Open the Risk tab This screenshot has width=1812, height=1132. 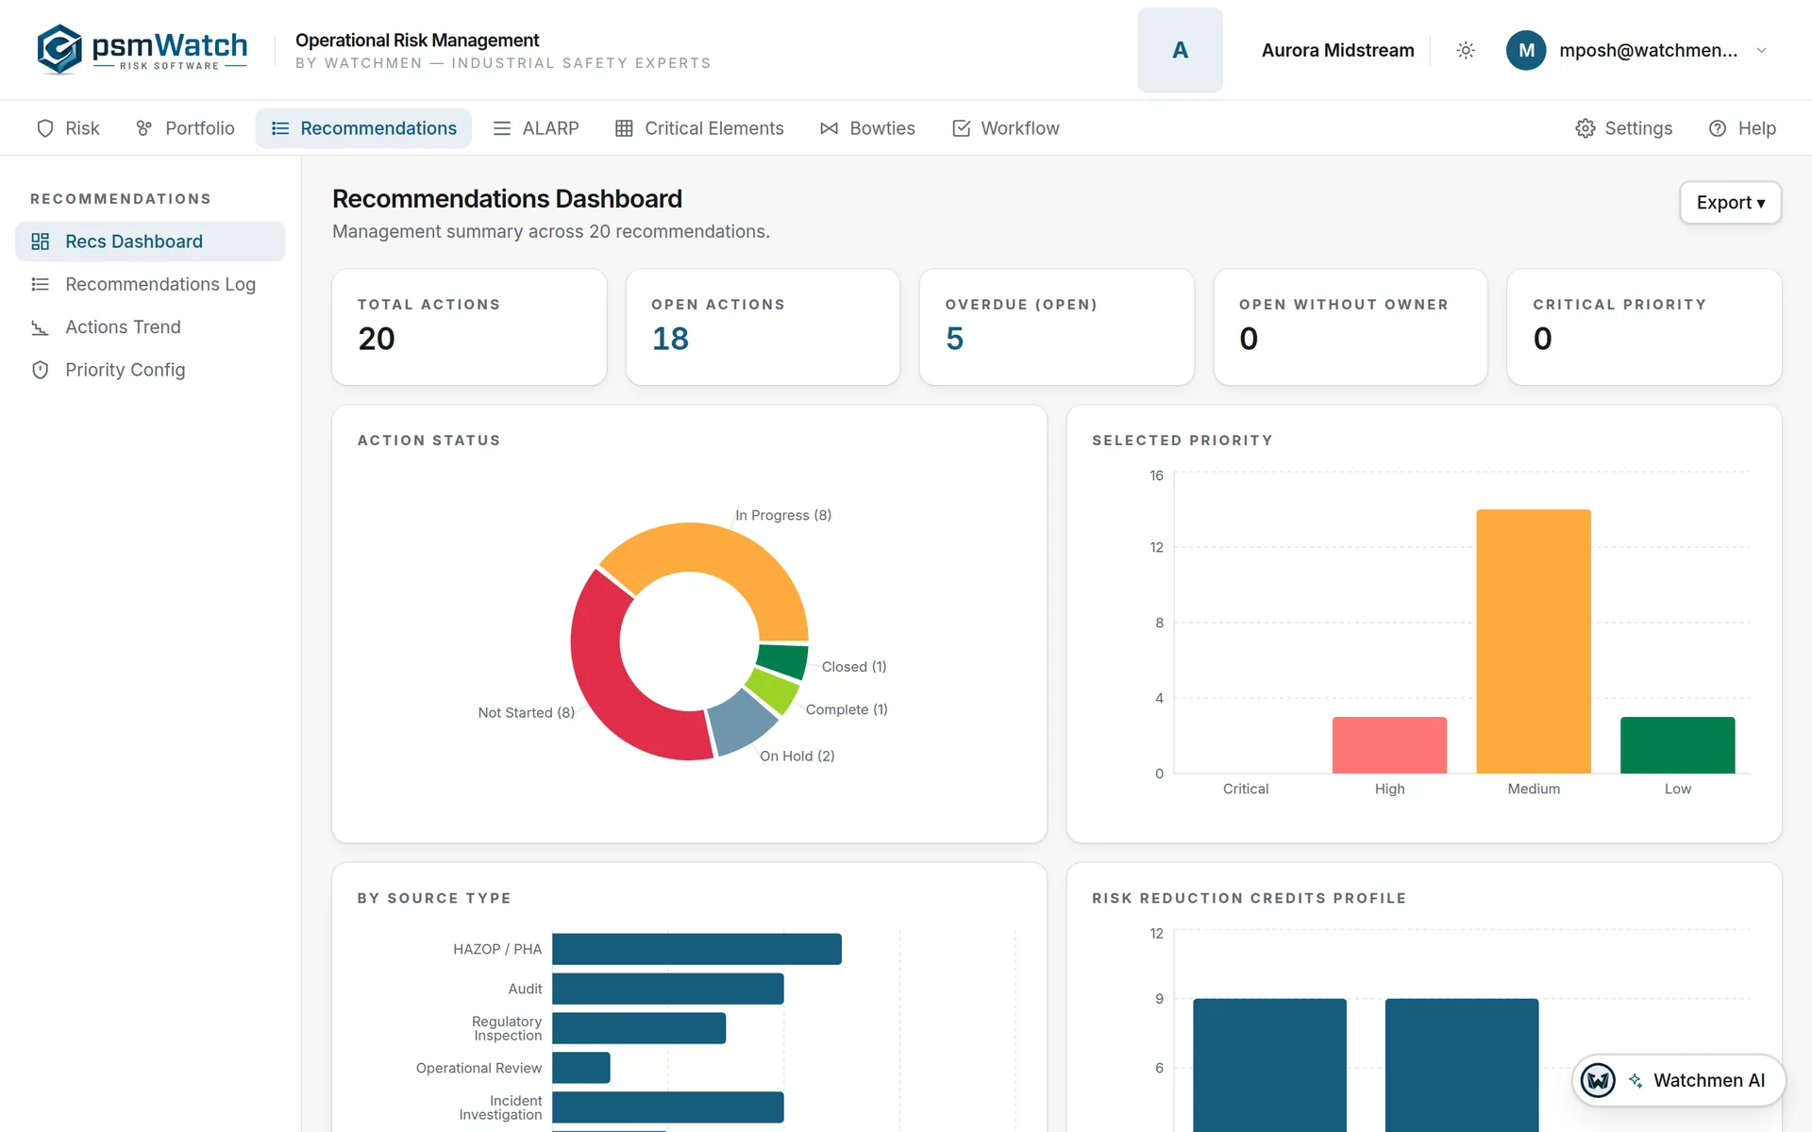68,128
